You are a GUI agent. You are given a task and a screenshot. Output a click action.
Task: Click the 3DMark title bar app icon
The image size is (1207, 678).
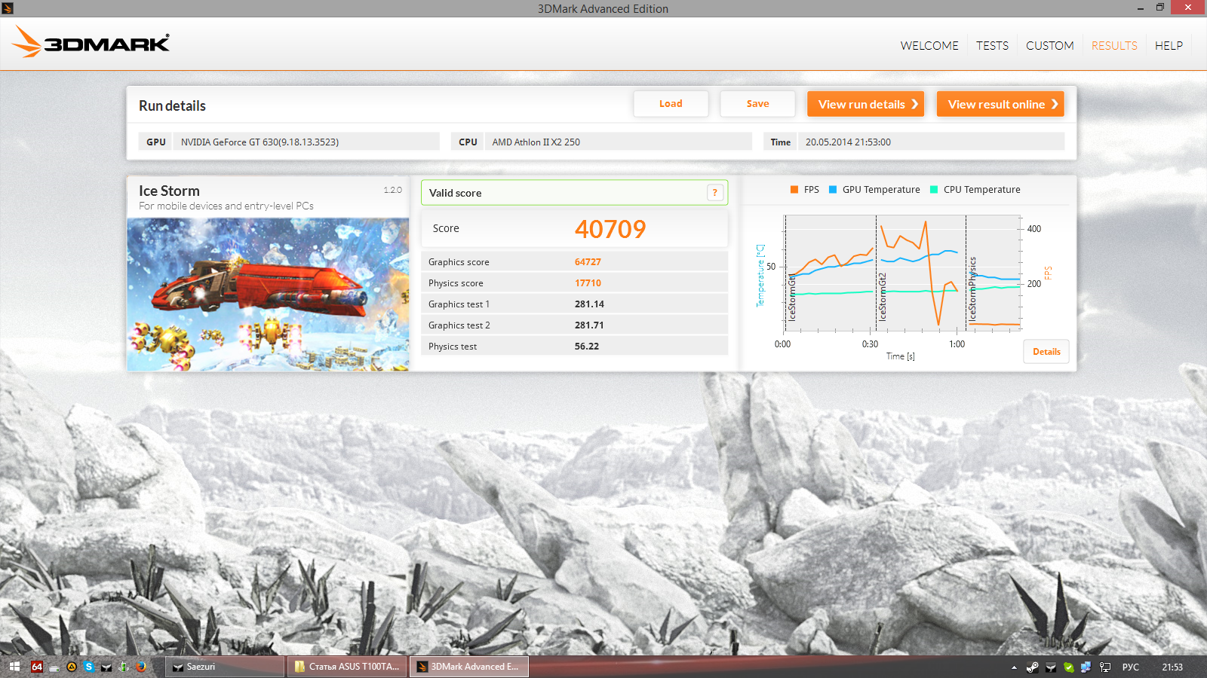tap(8, 8)
